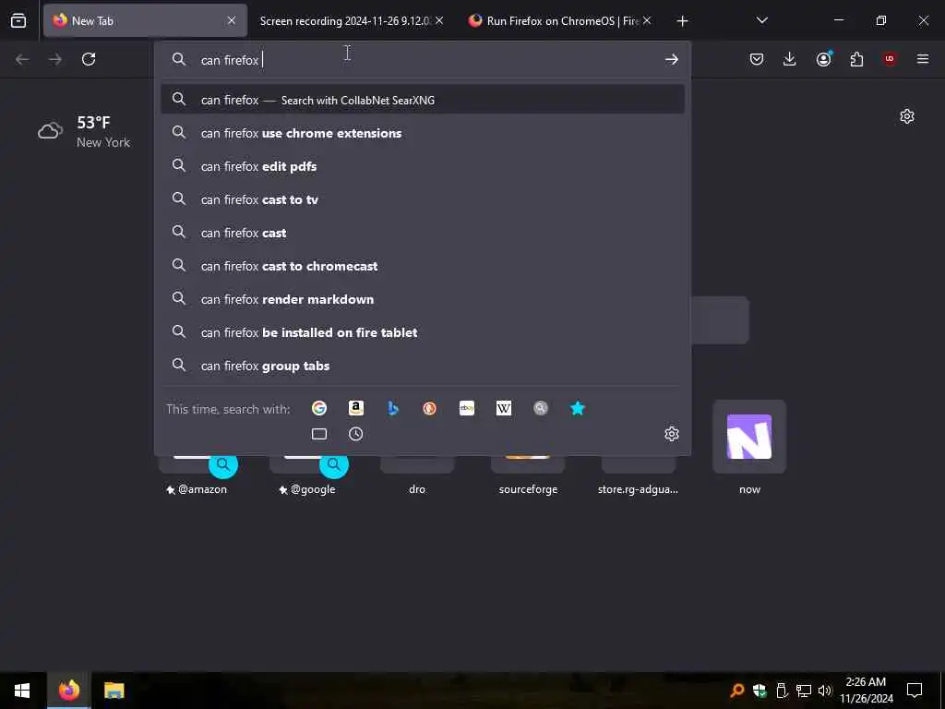
Task: Choose 'Search with CollabNet SearXNG' suggestion
Action: (423, 100)
